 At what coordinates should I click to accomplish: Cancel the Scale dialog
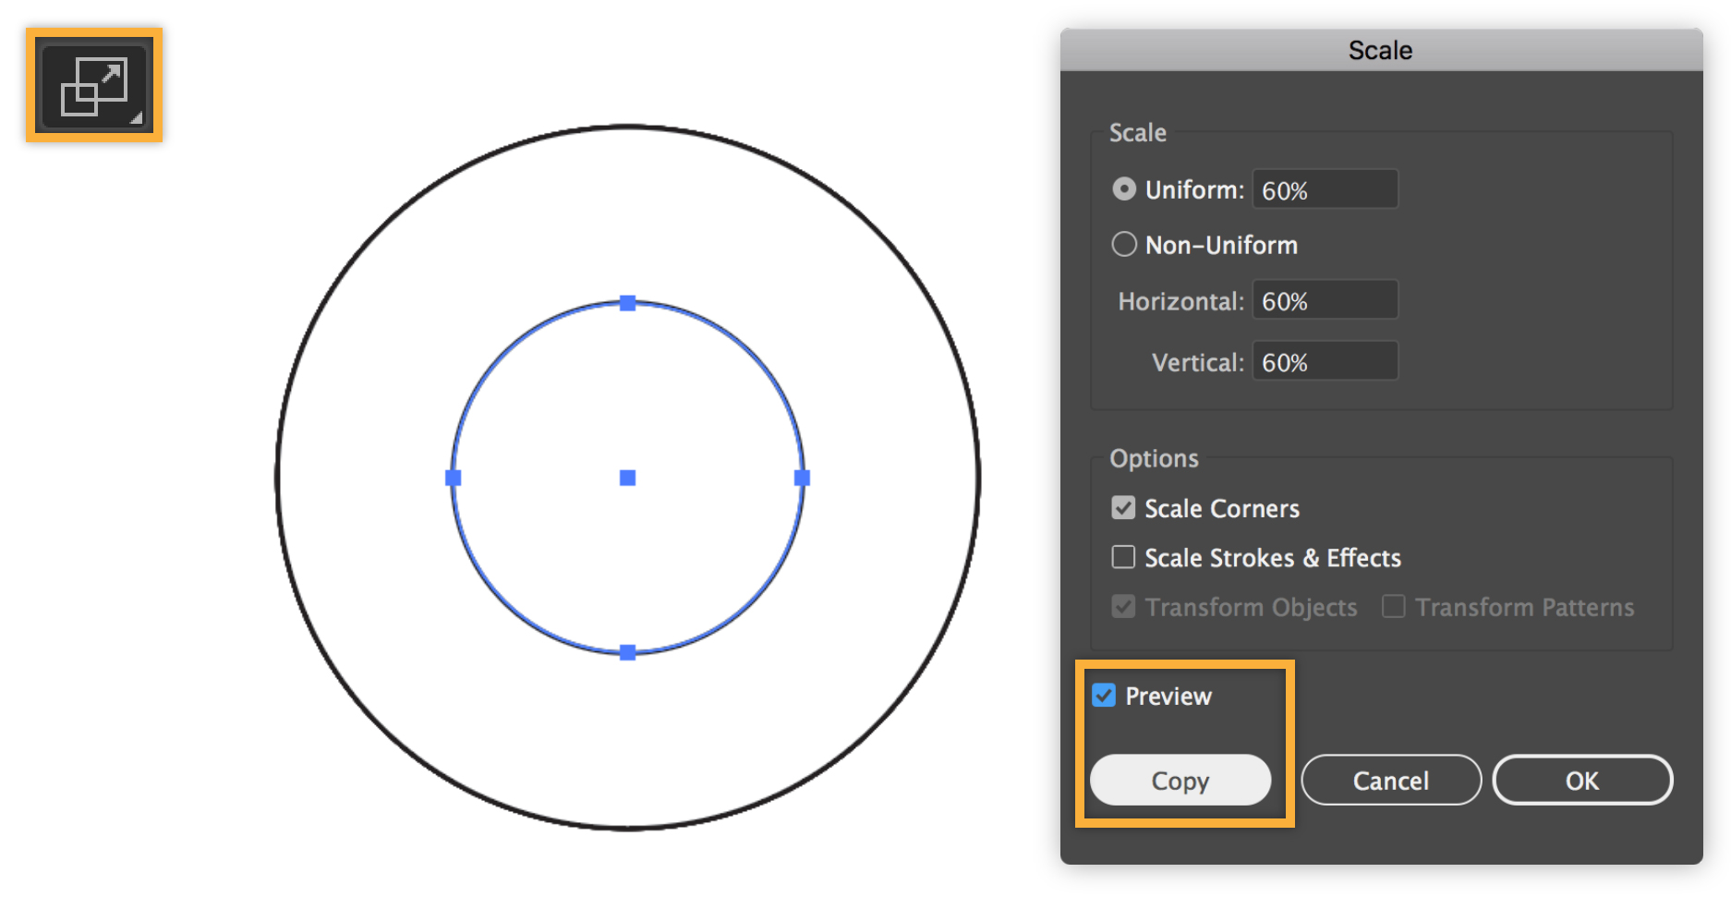1390,780
